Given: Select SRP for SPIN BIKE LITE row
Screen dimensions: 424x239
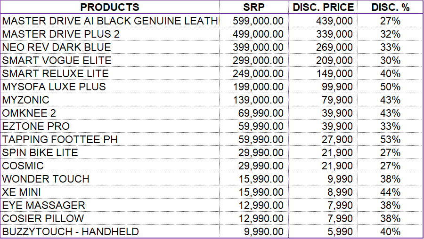Looking at the screenshot, I should 253,152.
